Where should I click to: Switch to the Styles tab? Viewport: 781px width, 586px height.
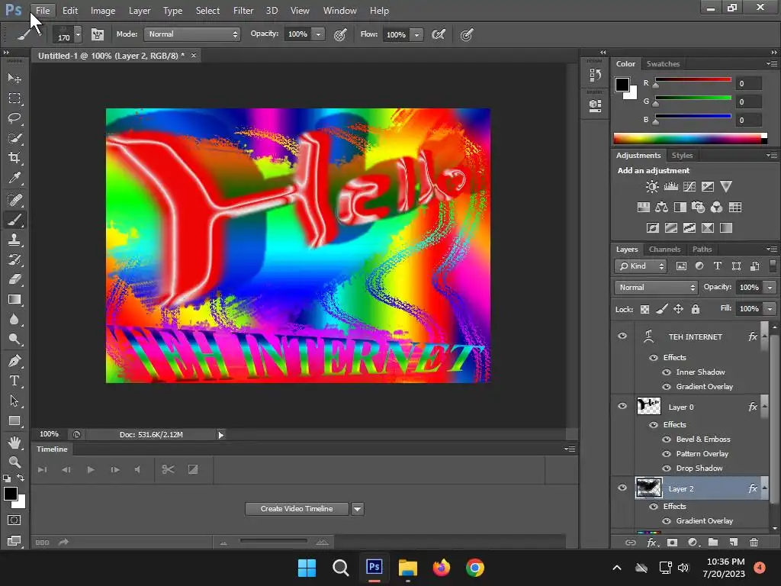[x=682, y=156]
